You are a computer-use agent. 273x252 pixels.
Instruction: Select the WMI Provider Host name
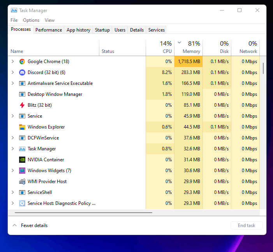click(x=47, y=182)
